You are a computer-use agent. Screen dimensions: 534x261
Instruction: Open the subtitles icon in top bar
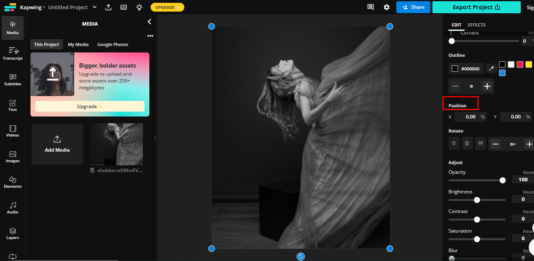pos(123,7)
